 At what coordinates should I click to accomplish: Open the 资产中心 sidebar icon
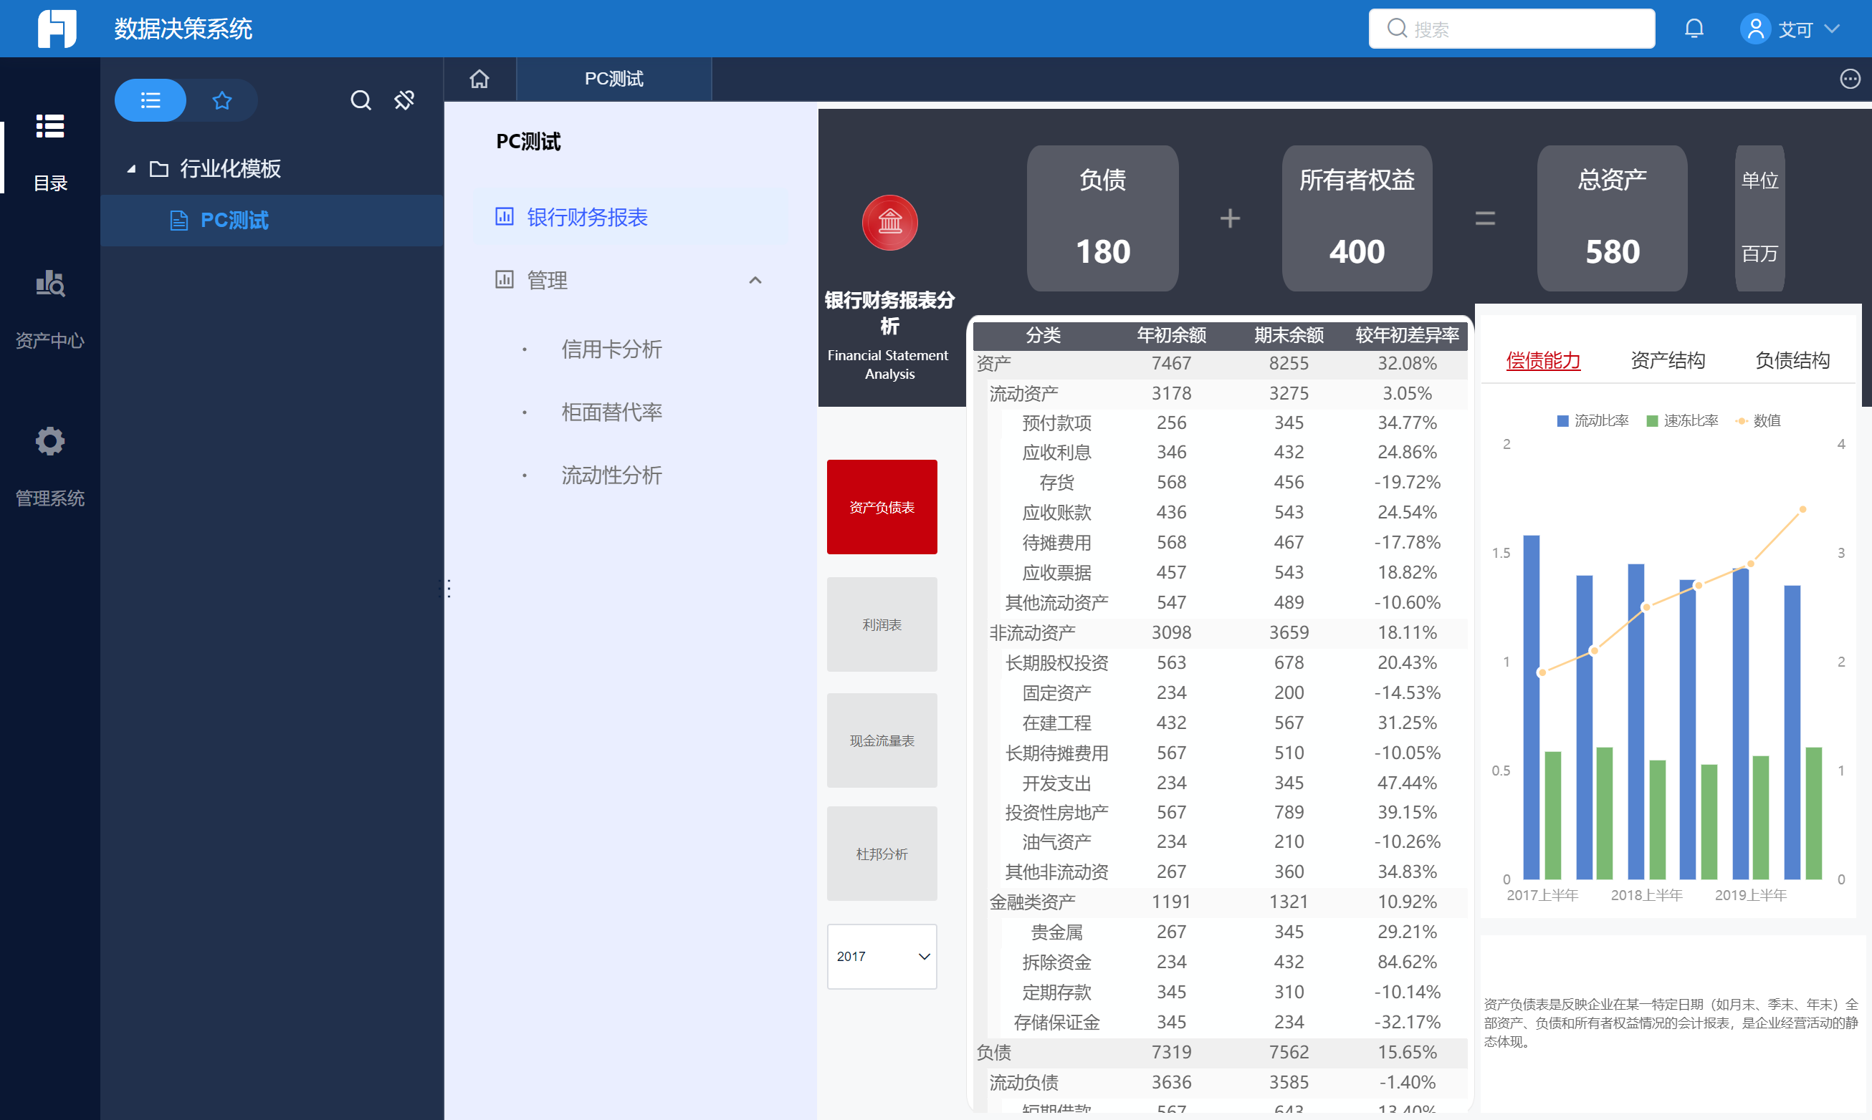[x=50, y=284]
